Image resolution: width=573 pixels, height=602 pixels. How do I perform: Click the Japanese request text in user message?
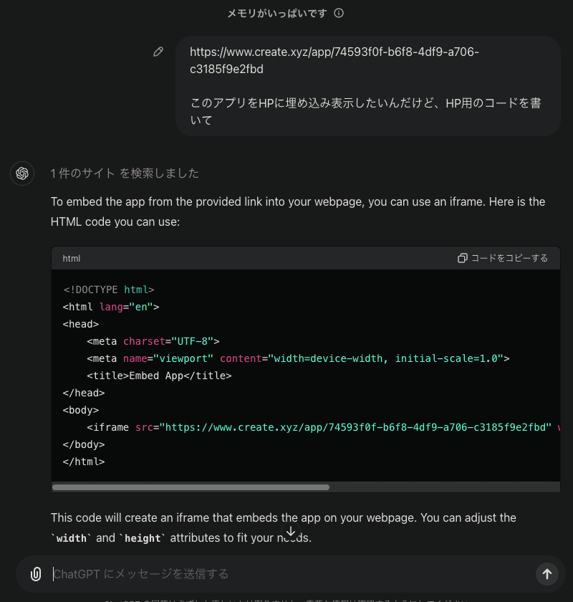[x=365, y=111]
